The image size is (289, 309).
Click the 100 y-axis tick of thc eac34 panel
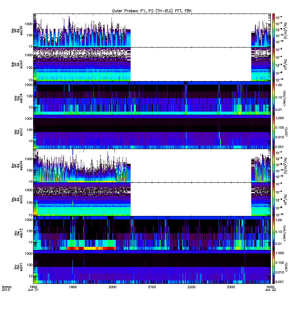click(x=30, y=170)
